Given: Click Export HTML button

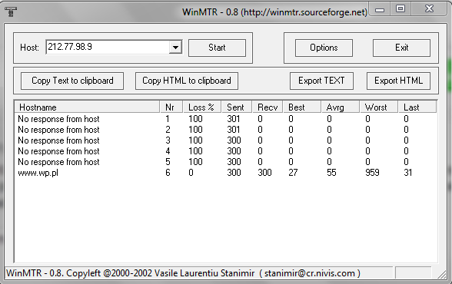Looking at the screenshot, I should click(x=398, y=81).
